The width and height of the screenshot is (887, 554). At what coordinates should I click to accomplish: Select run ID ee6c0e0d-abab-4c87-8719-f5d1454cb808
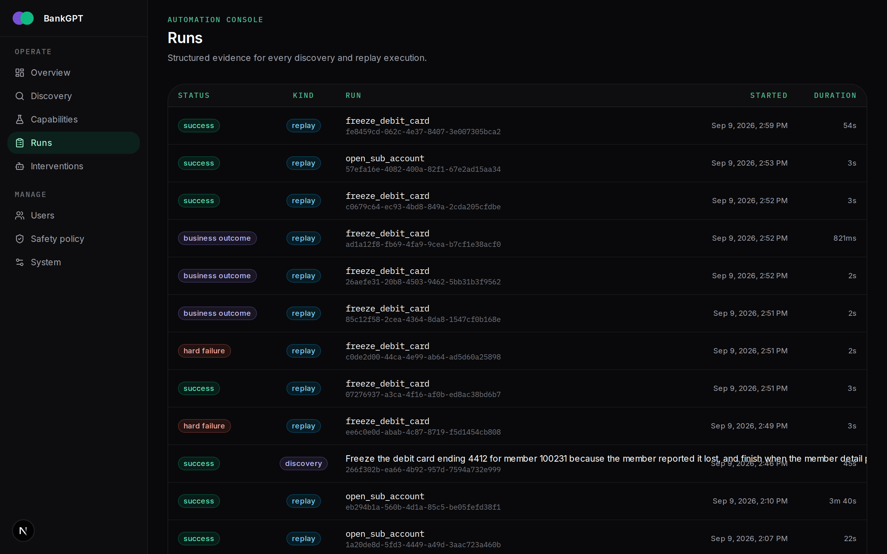pyautogui.click(x=423, y=432)
